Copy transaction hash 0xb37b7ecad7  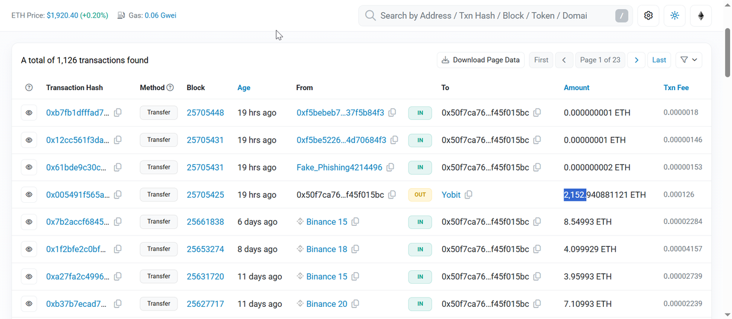tap(118, 304)
